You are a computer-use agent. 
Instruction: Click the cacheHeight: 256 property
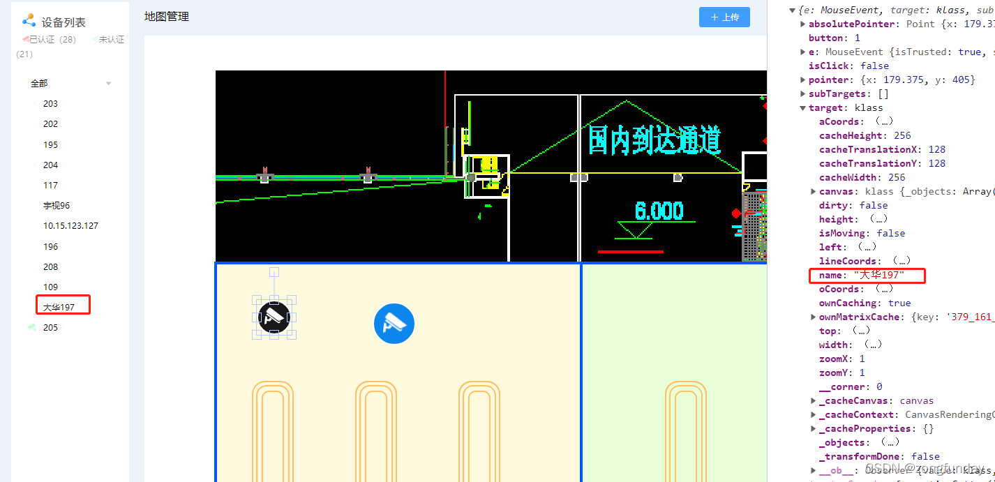[x=865, y=135]
